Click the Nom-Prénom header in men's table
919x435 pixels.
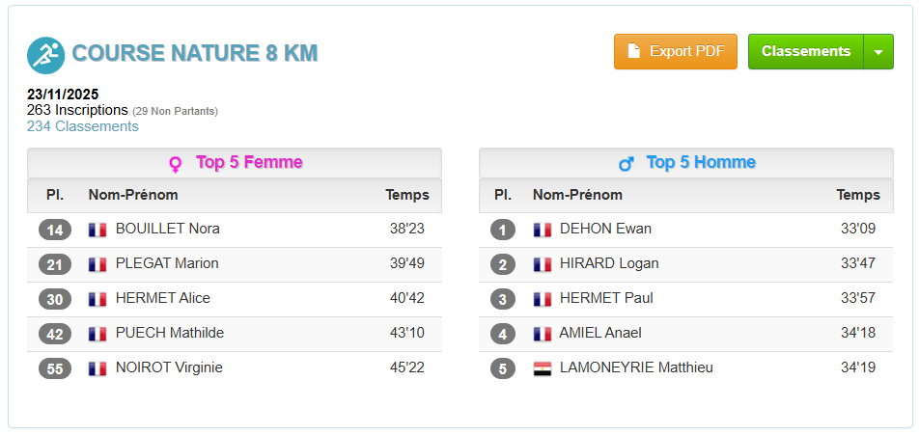pyautogui.click(x=577, y=195)
